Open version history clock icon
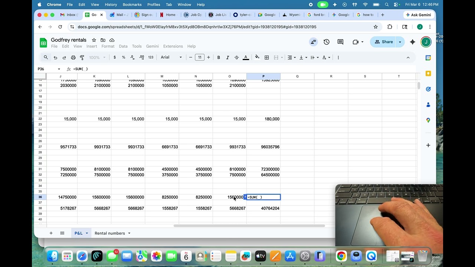475x267 pixels. pyautogui.click(x=327, y=42)
